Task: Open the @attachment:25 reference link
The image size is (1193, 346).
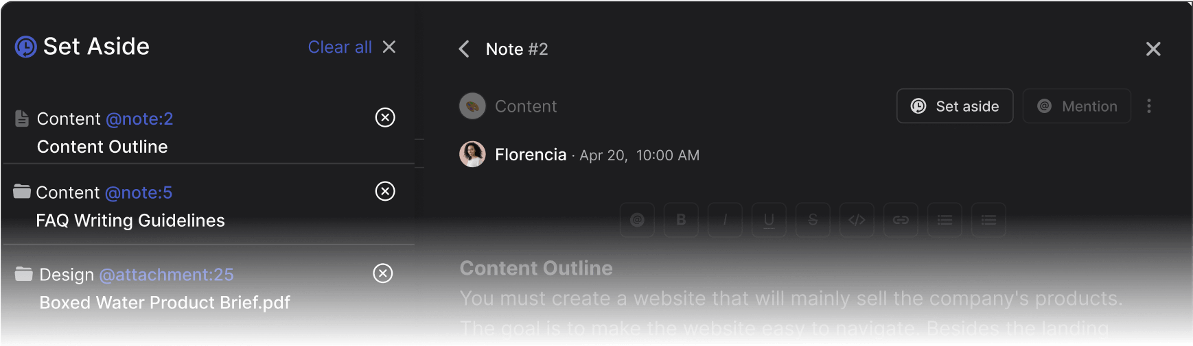Action: (166, 275)
